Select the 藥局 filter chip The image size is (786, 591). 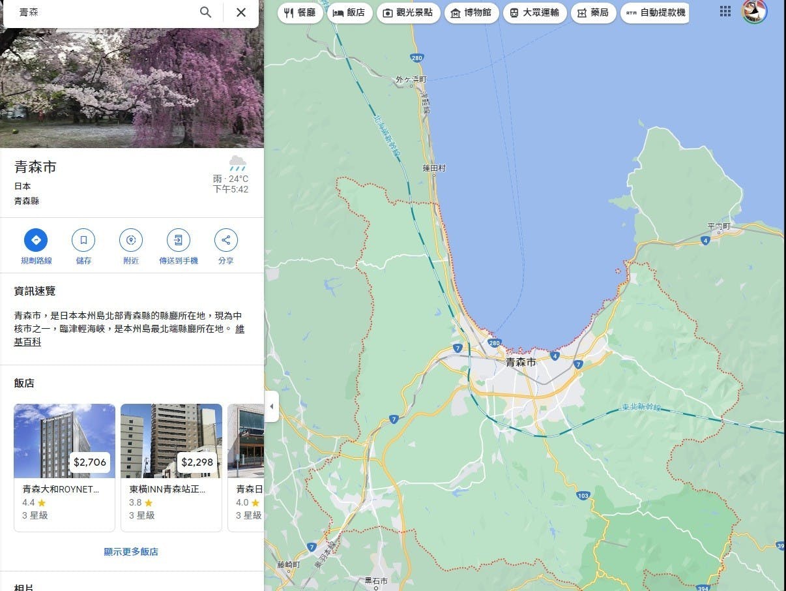(594, 12)
